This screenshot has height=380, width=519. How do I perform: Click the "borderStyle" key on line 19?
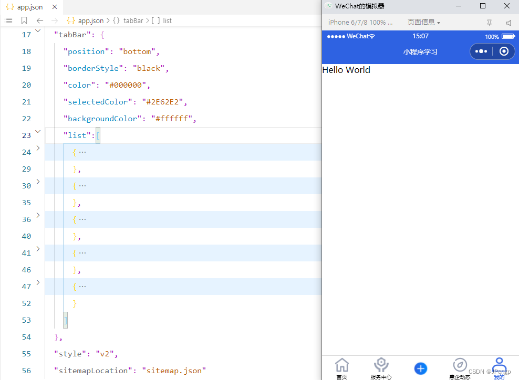[x=93, y=68]
